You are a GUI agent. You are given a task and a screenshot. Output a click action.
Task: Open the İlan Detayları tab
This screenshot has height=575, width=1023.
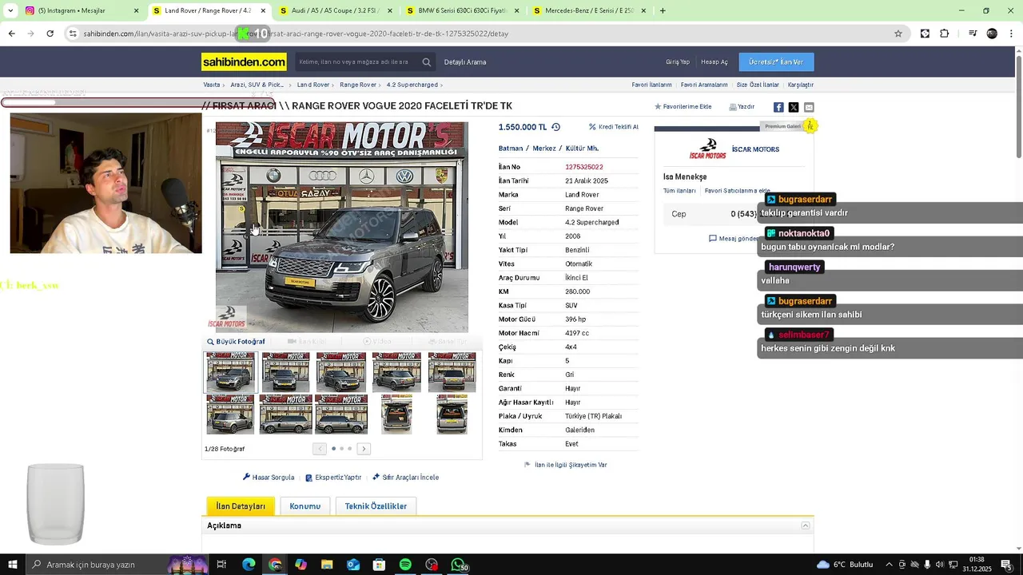point(241,506)
